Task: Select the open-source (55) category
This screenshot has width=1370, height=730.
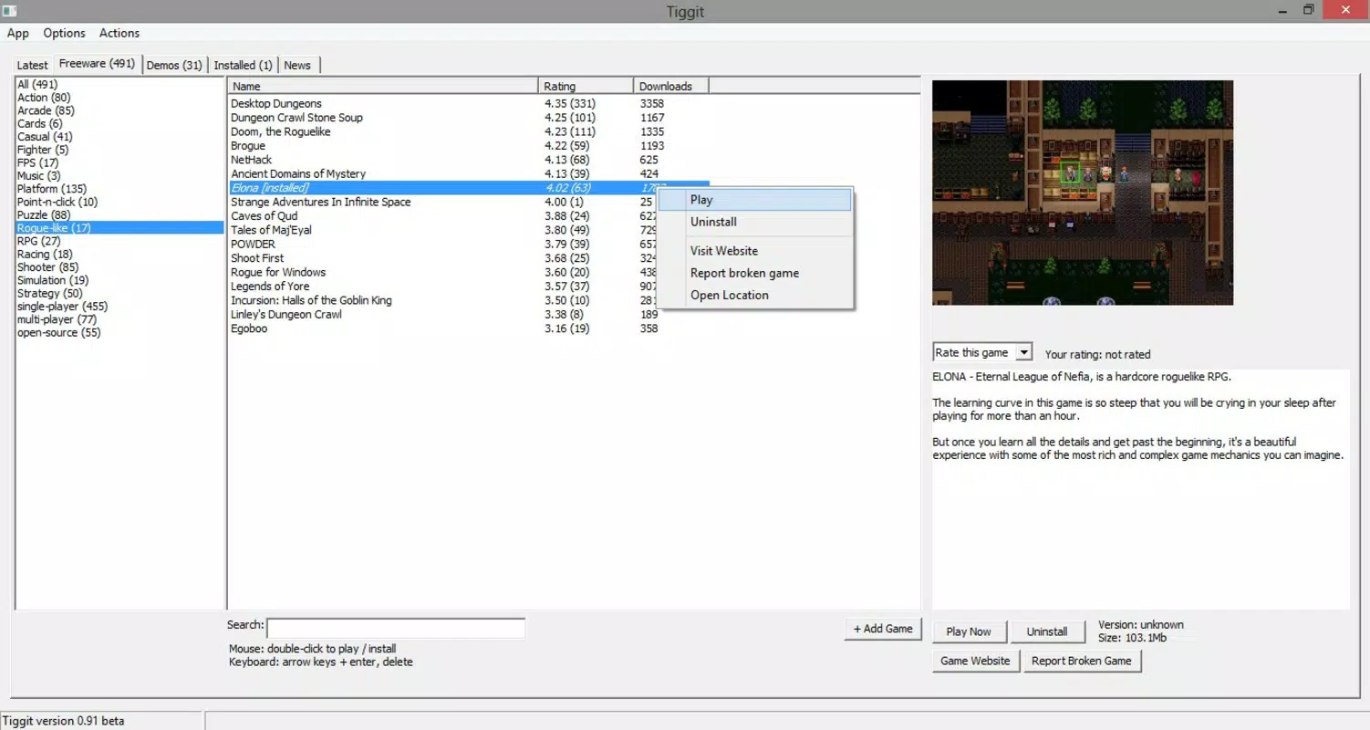Action: pyautogui.click(x=59, y=333)
